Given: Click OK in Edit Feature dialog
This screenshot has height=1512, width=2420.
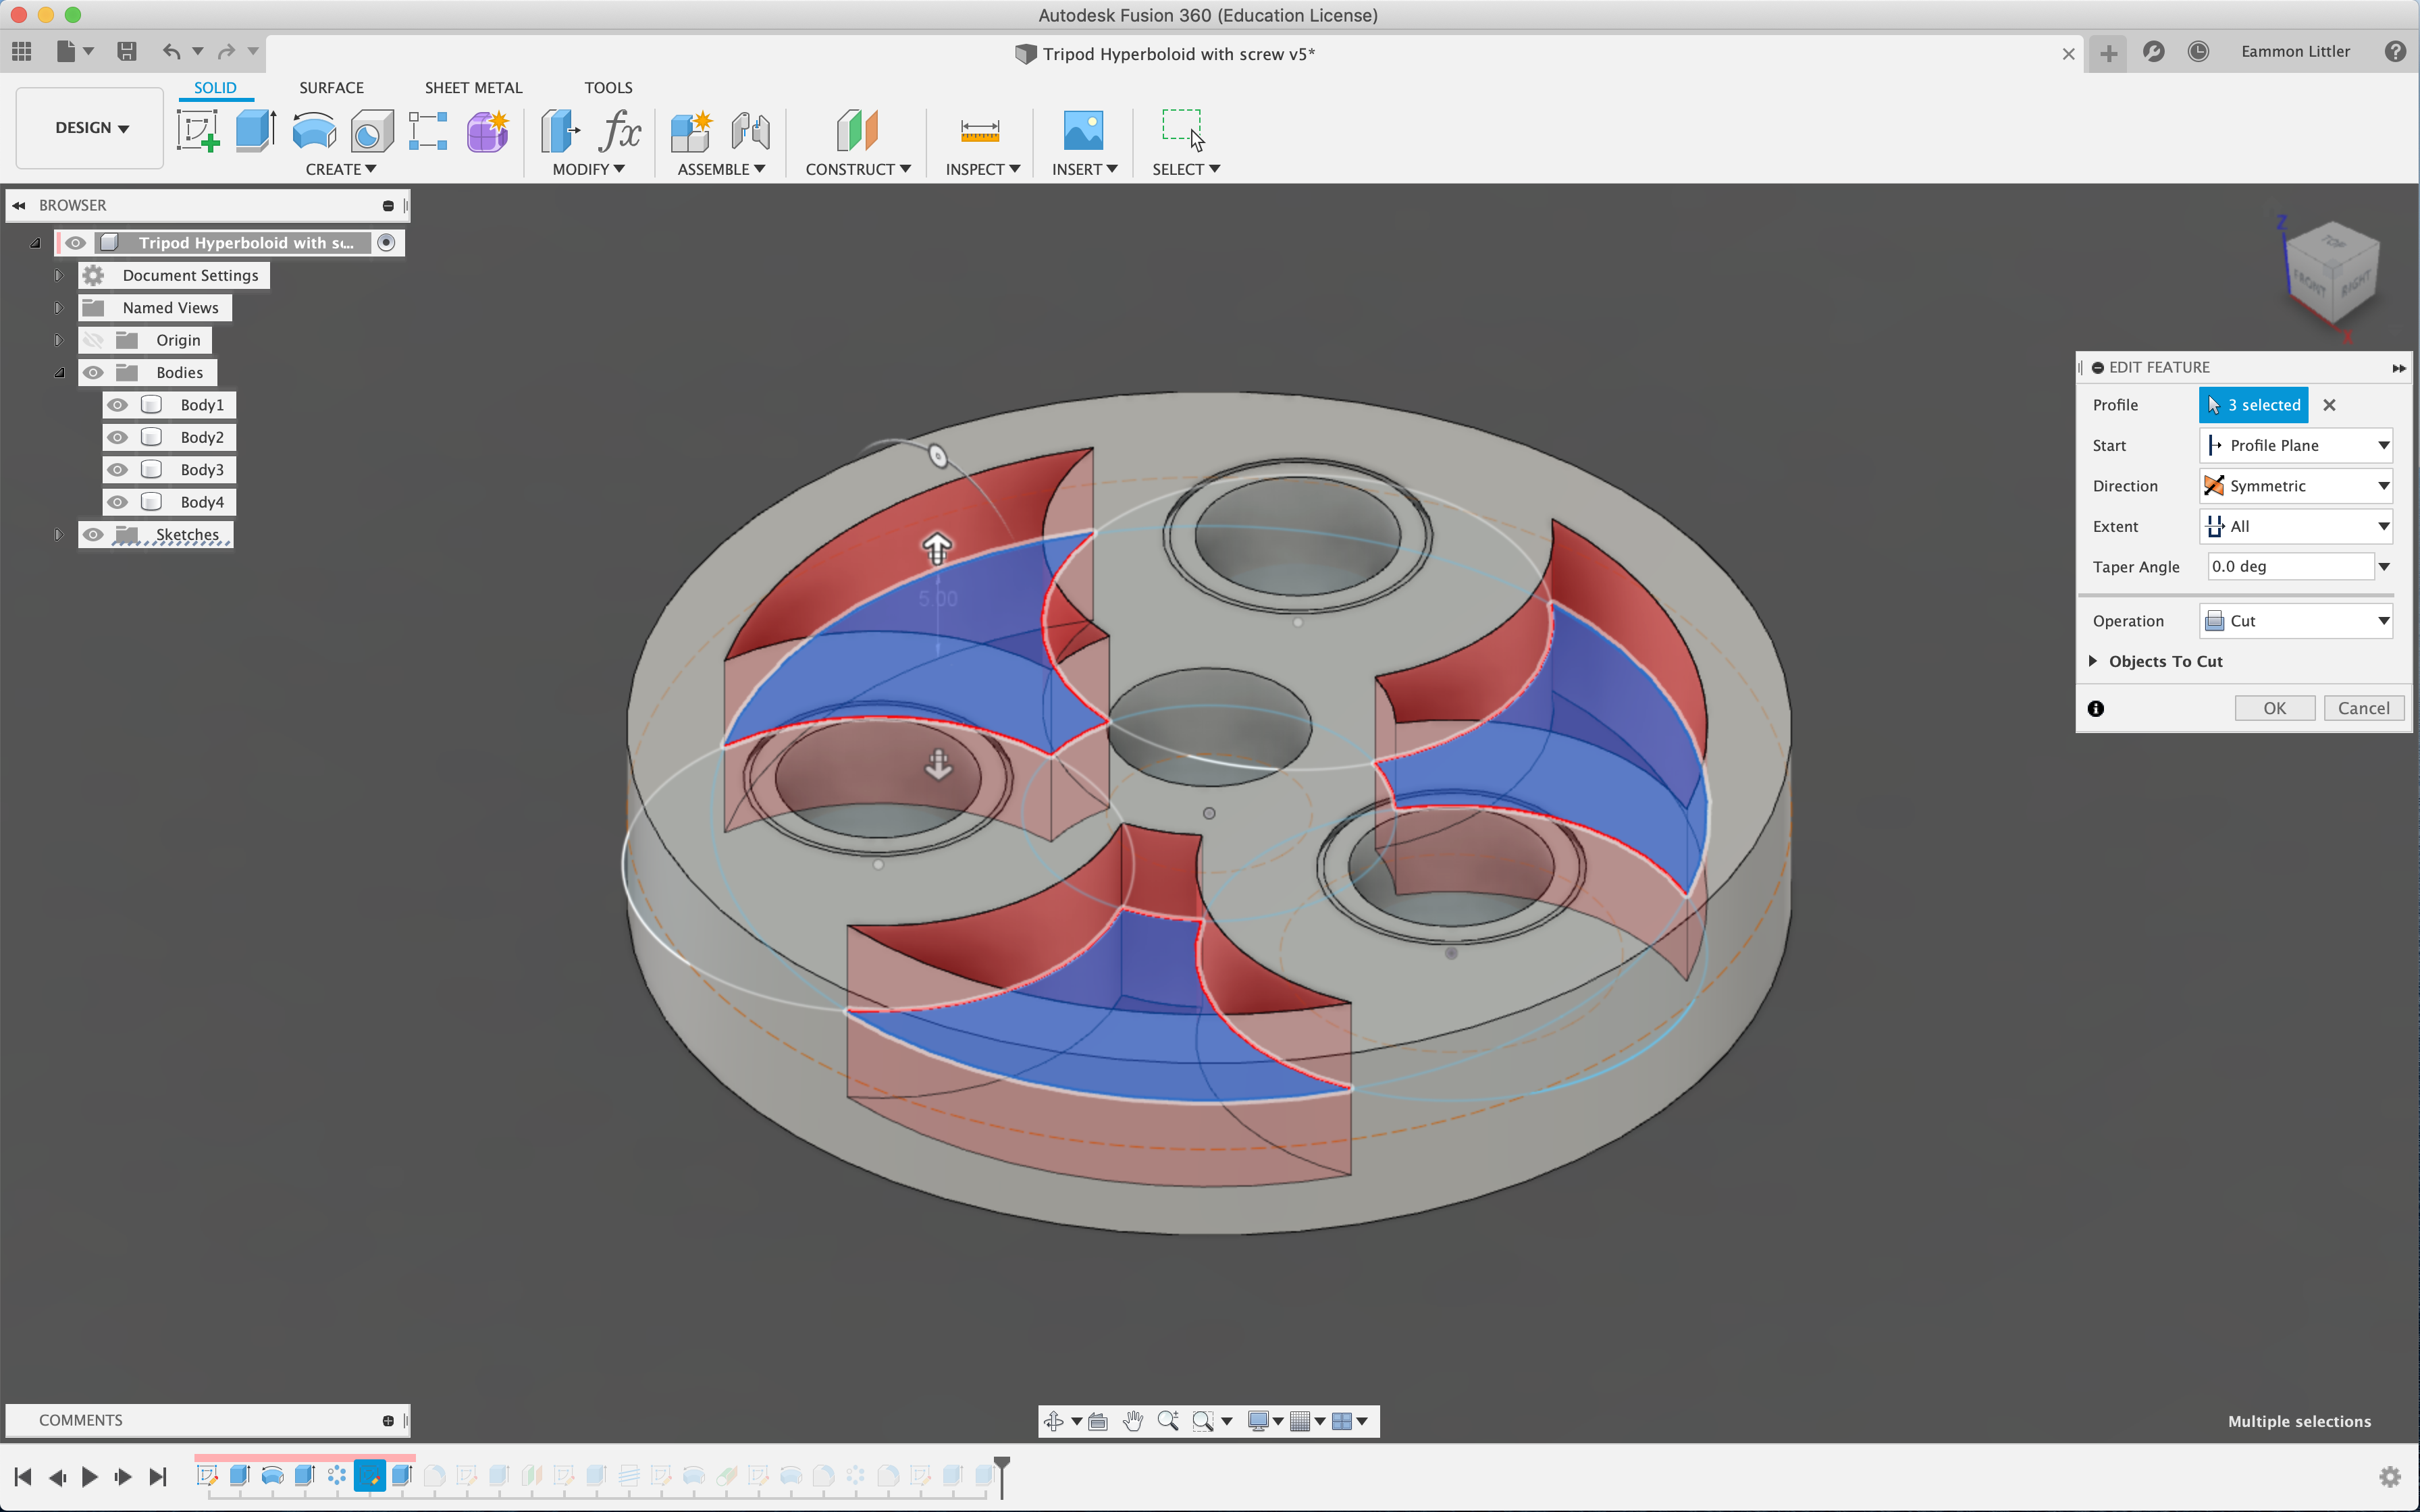Looking at the screenshot, I should [x=2274, y=708].
